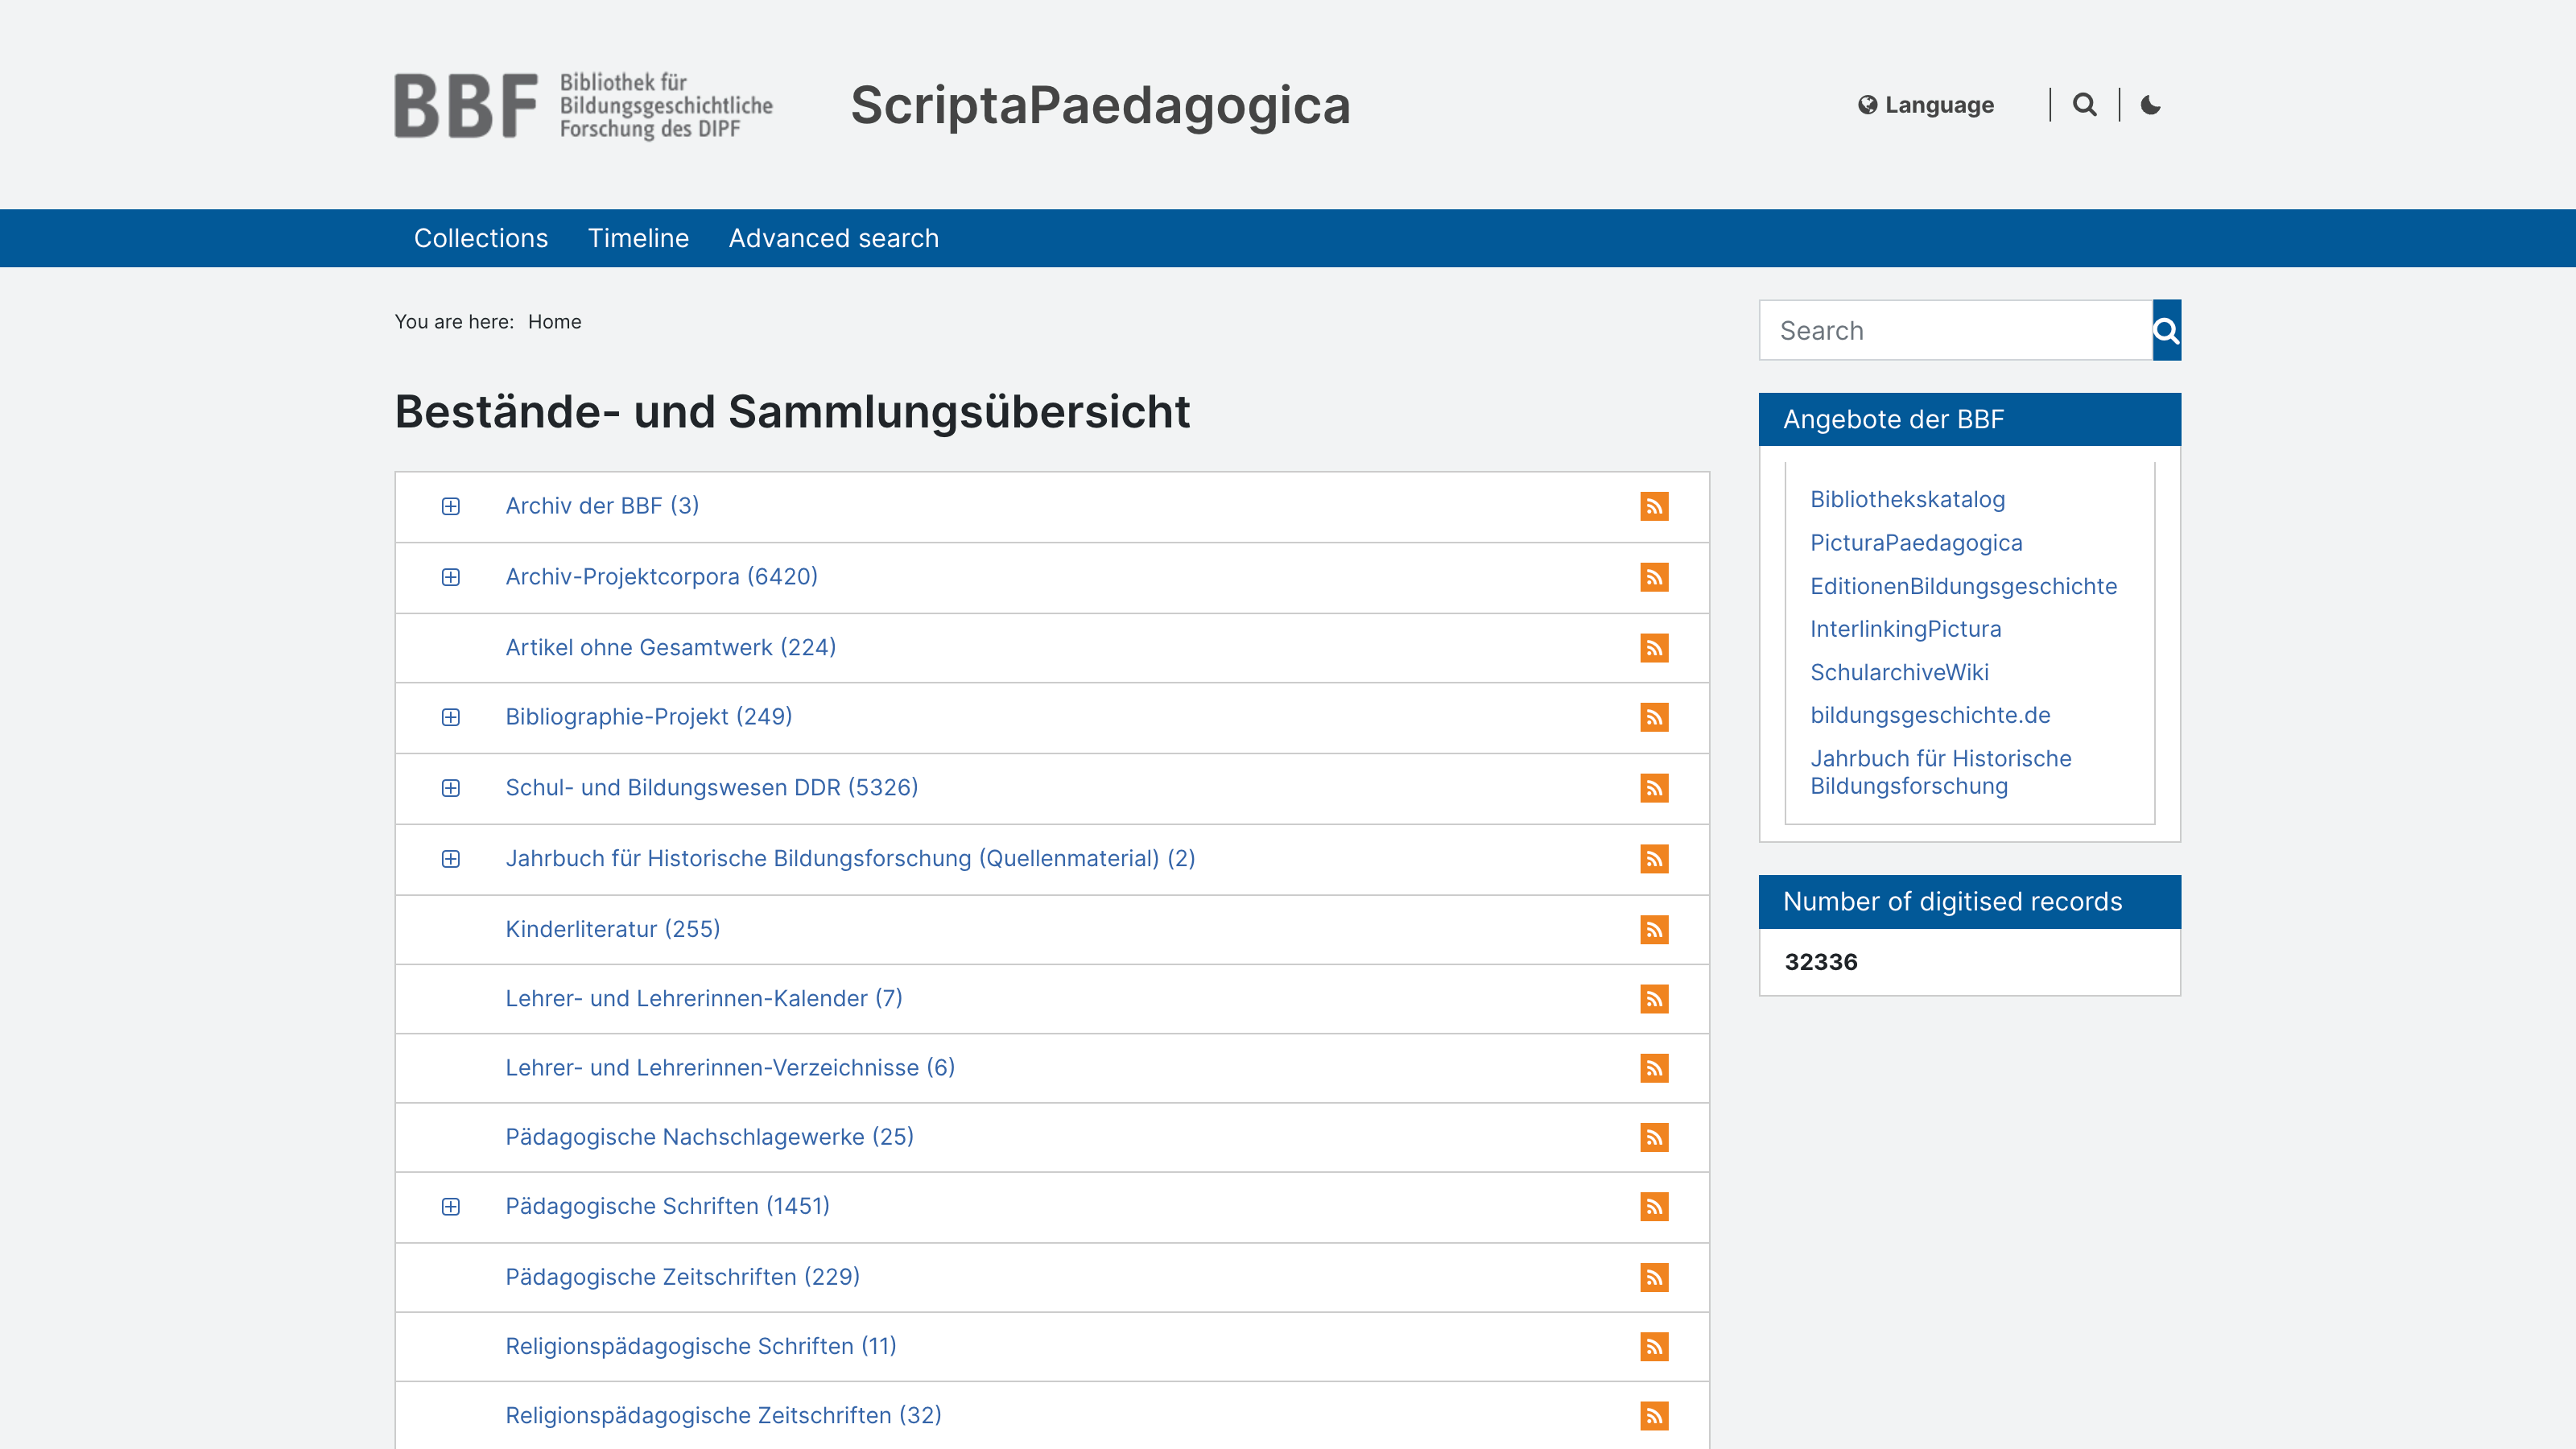Open the RSS feed for Religionspädagogische Schriften

(x=1655, y=1347)
